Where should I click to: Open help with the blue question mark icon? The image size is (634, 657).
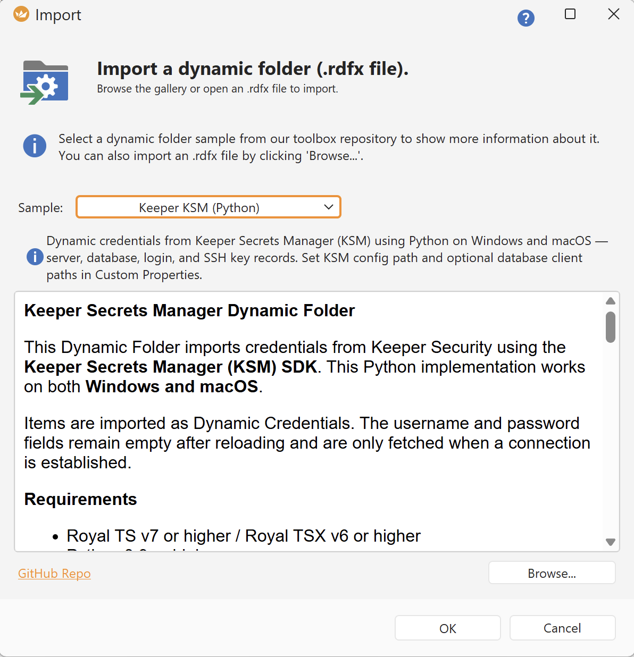coord(525,19)
